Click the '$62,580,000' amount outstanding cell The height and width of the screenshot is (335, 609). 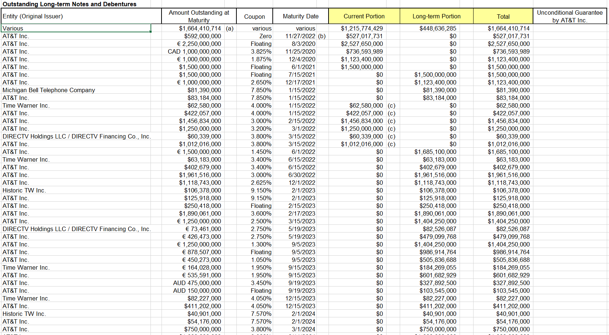193,105
